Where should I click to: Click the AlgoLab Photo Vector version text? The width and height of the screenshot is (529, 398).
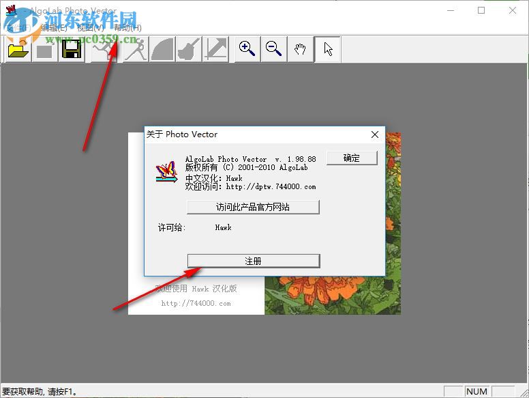click(x=251, y=159)
